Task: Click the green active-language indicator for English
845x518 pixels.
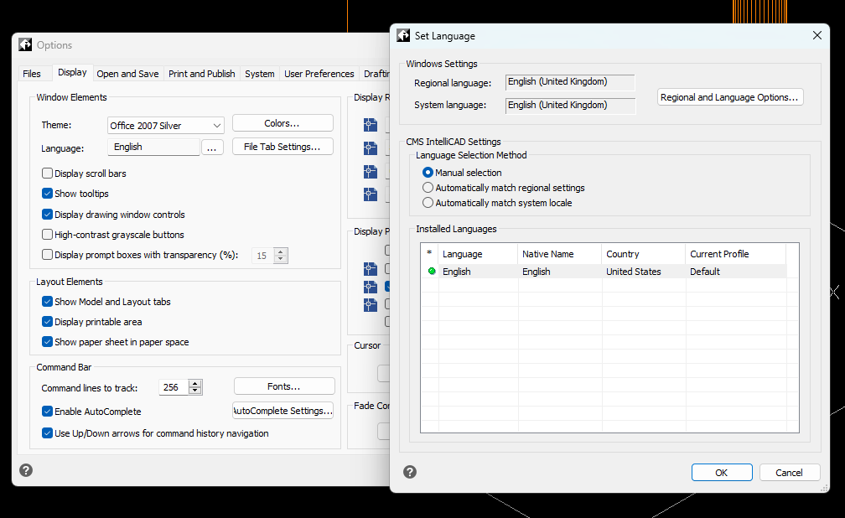Action: tap(431, 271)
